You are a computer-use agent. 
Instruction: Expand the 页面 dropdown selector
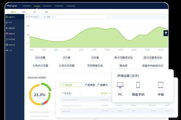(x=50, y=17)
